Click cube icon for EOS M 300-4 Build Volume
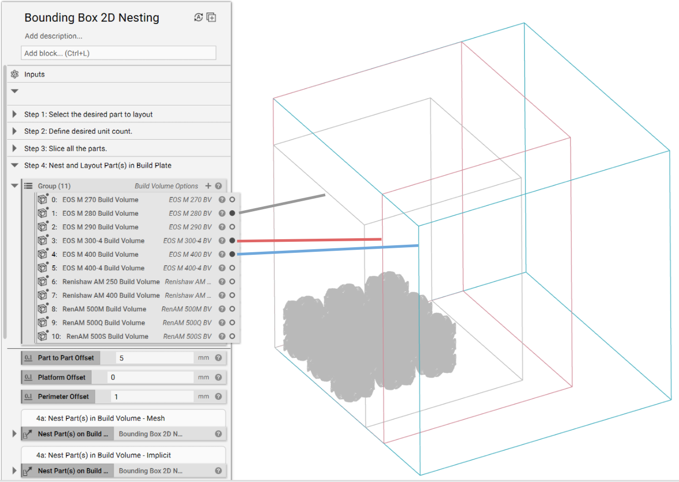This screenshot has height=482, width=679. coord(43,240)
